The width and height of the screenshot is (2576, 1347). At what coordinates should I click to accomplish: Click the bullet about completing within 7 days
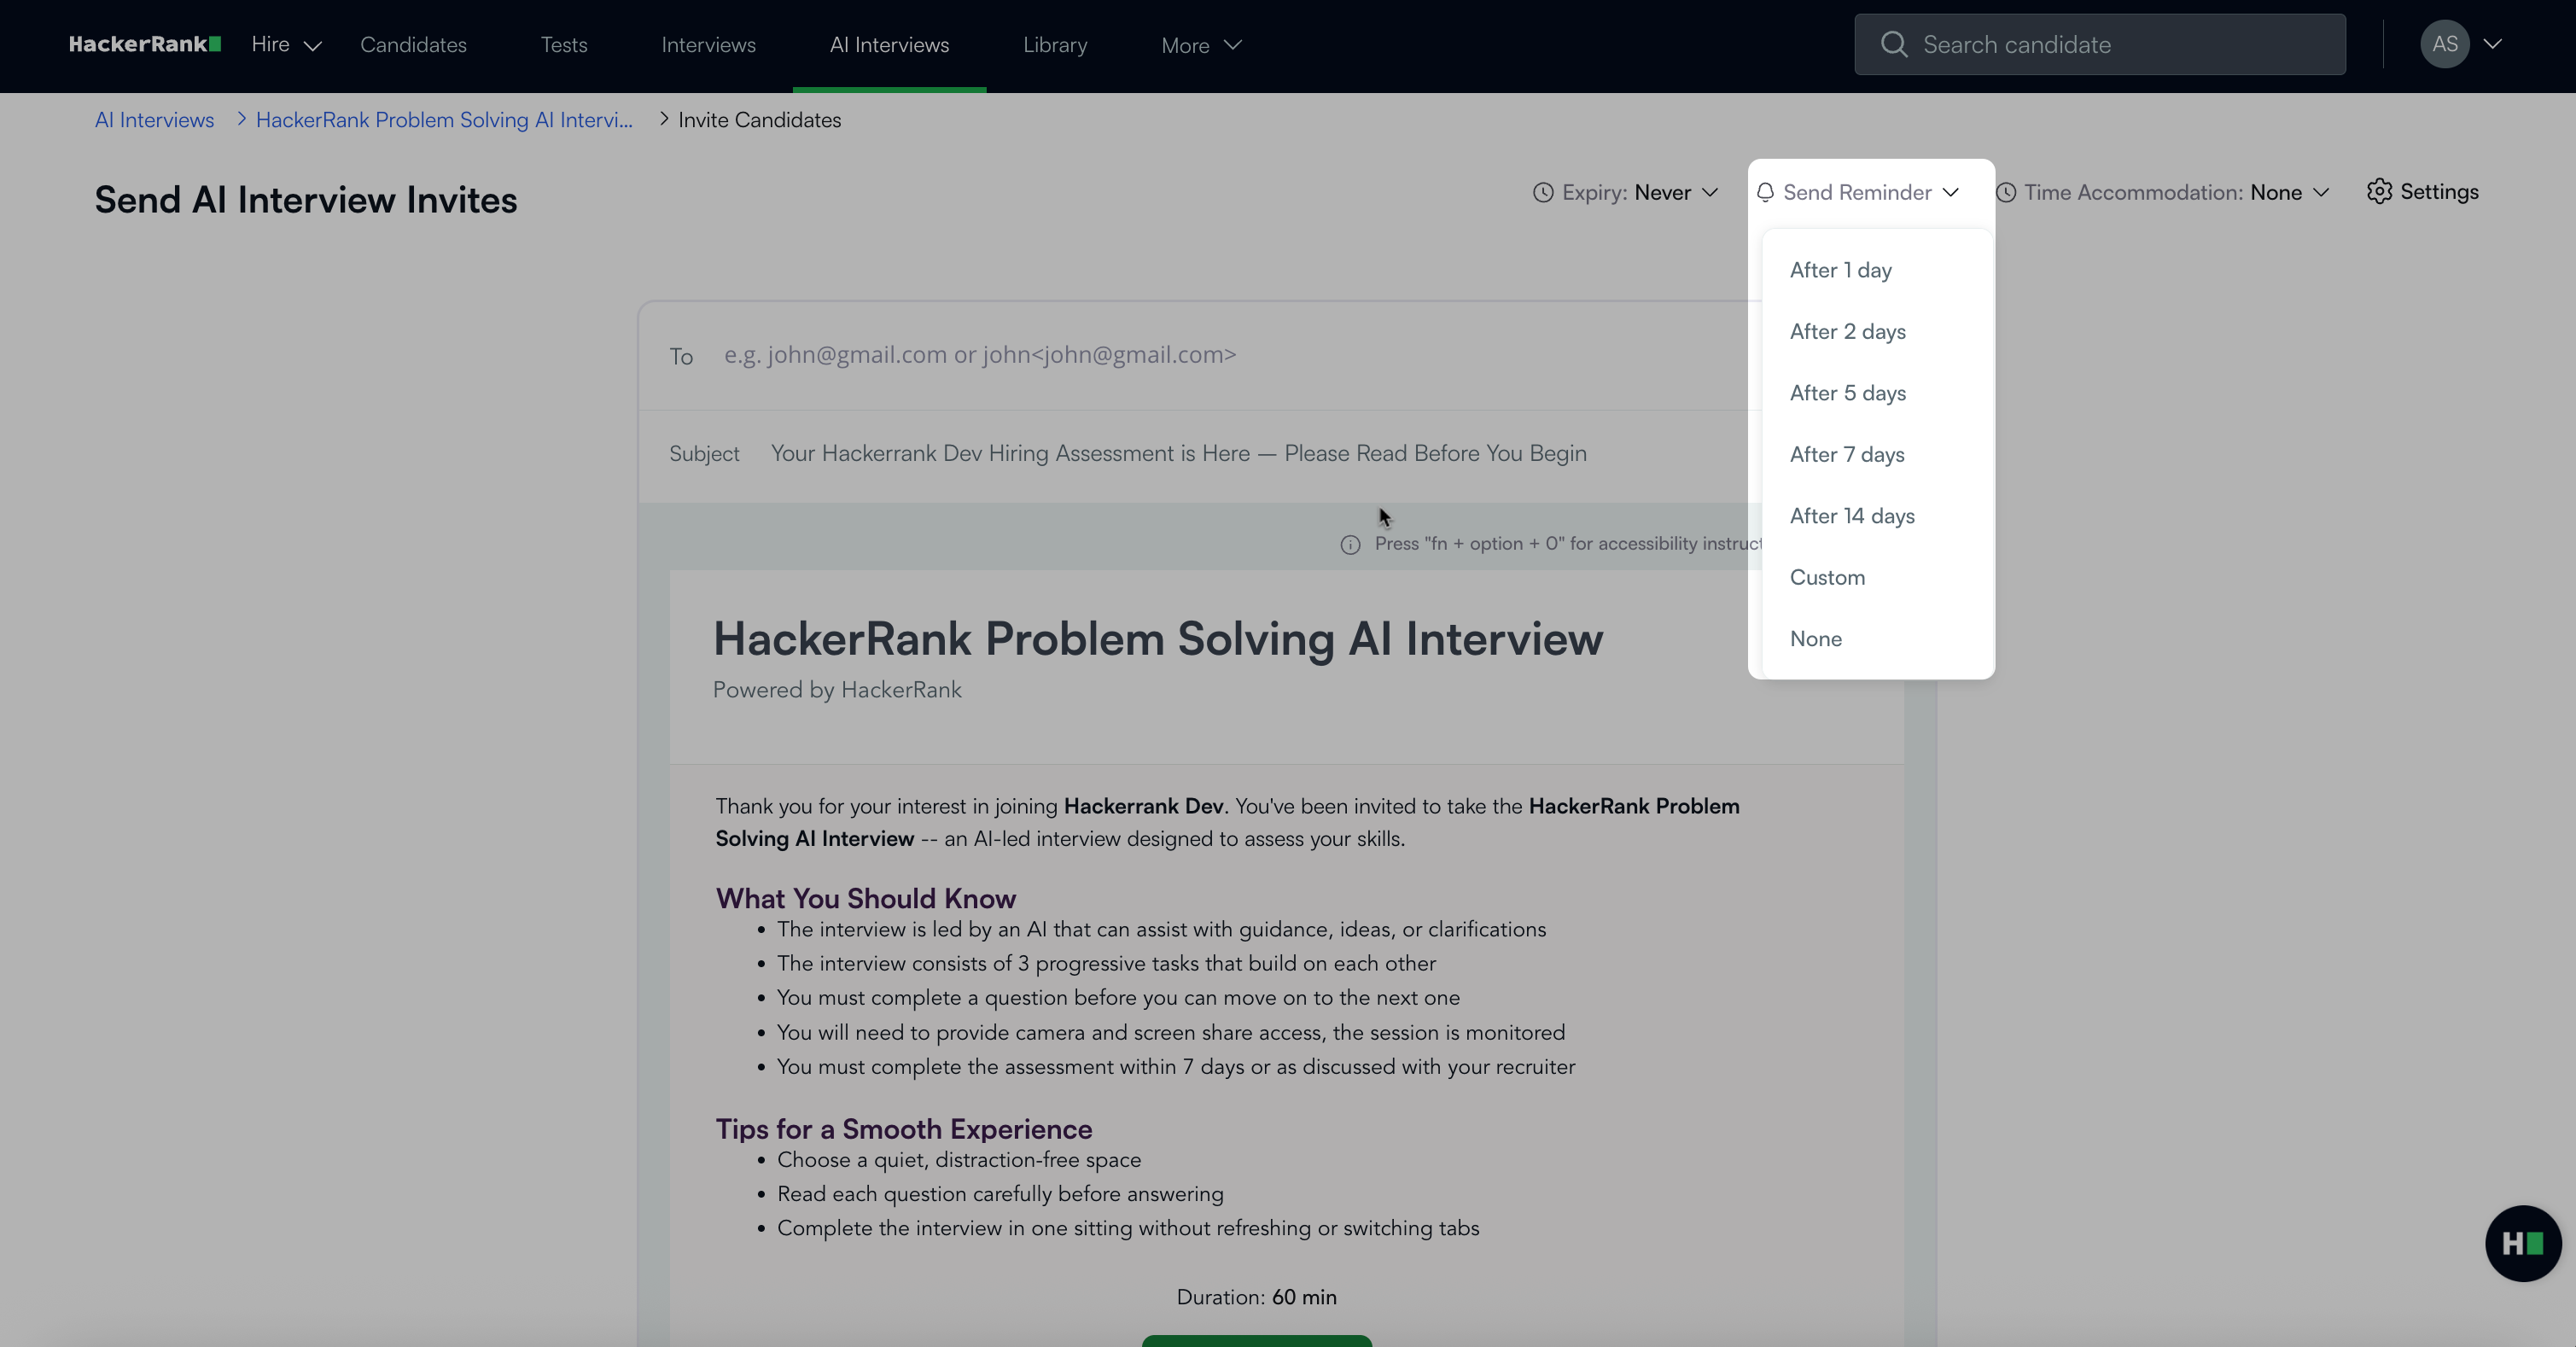pos(1176,1067)
